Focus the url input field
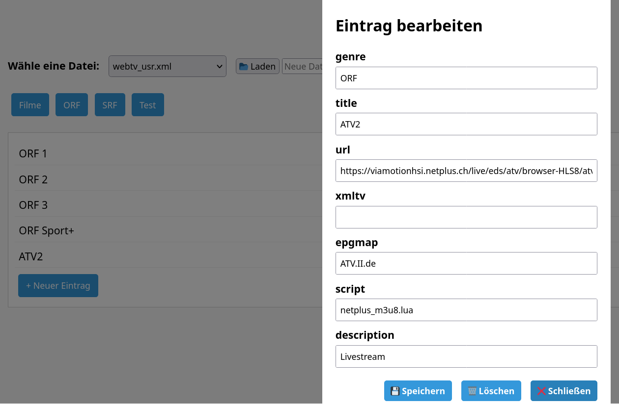Image resolution: width=619 pixels, height=404 pixels. click(x=466, y=171)
